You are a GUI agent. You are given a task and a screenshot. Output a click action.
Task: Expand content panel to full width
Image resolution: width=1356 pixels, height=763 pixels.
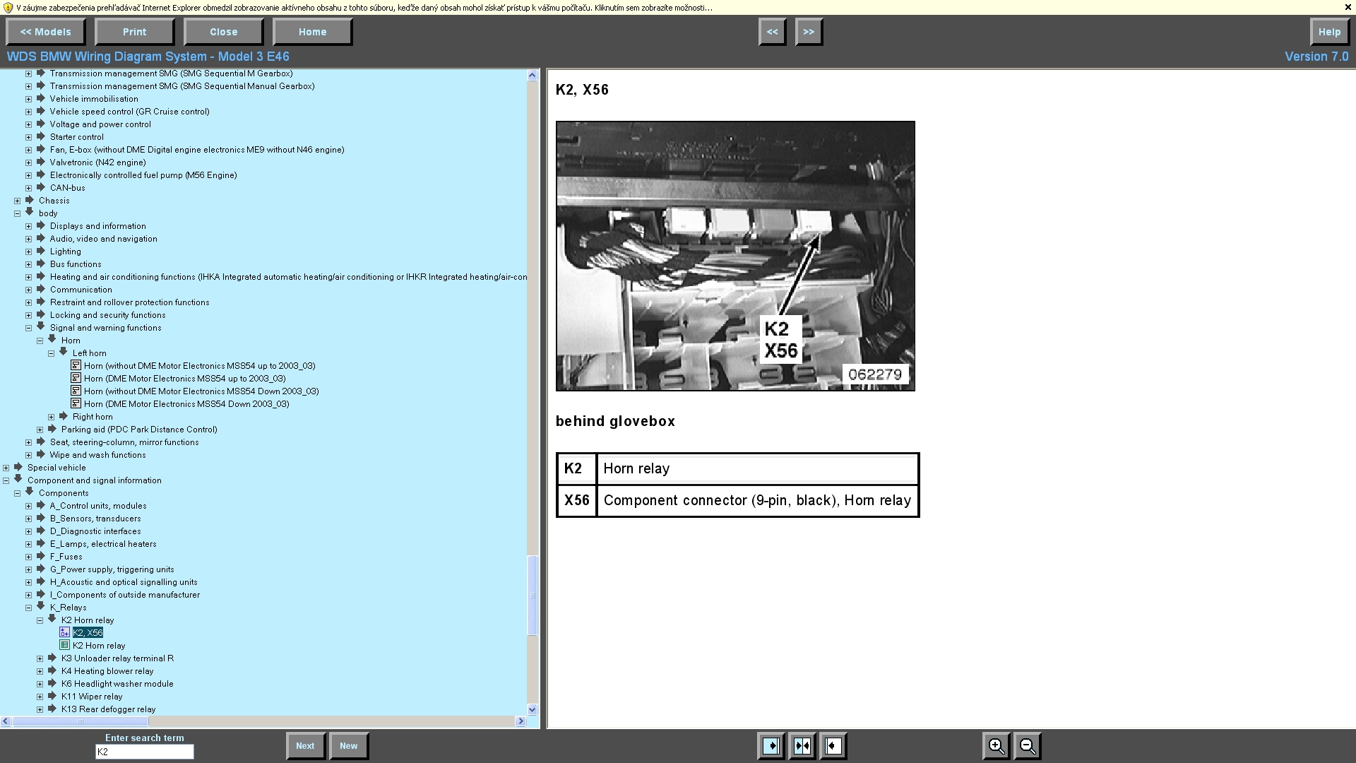point(833,746)
